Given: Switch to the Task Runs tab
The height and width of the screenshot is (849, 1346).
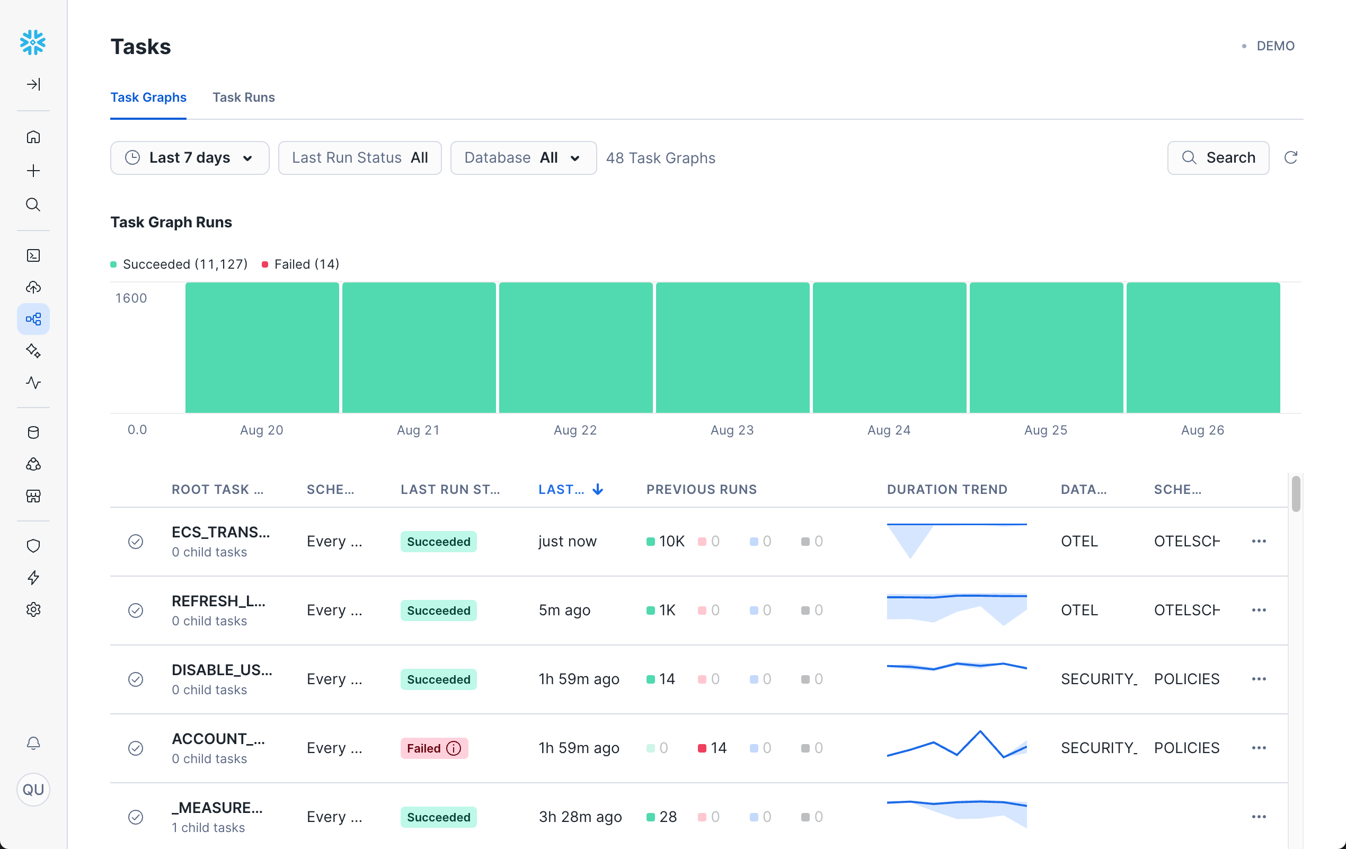Looking at the screenshot, I should click(x=244, y=98).
